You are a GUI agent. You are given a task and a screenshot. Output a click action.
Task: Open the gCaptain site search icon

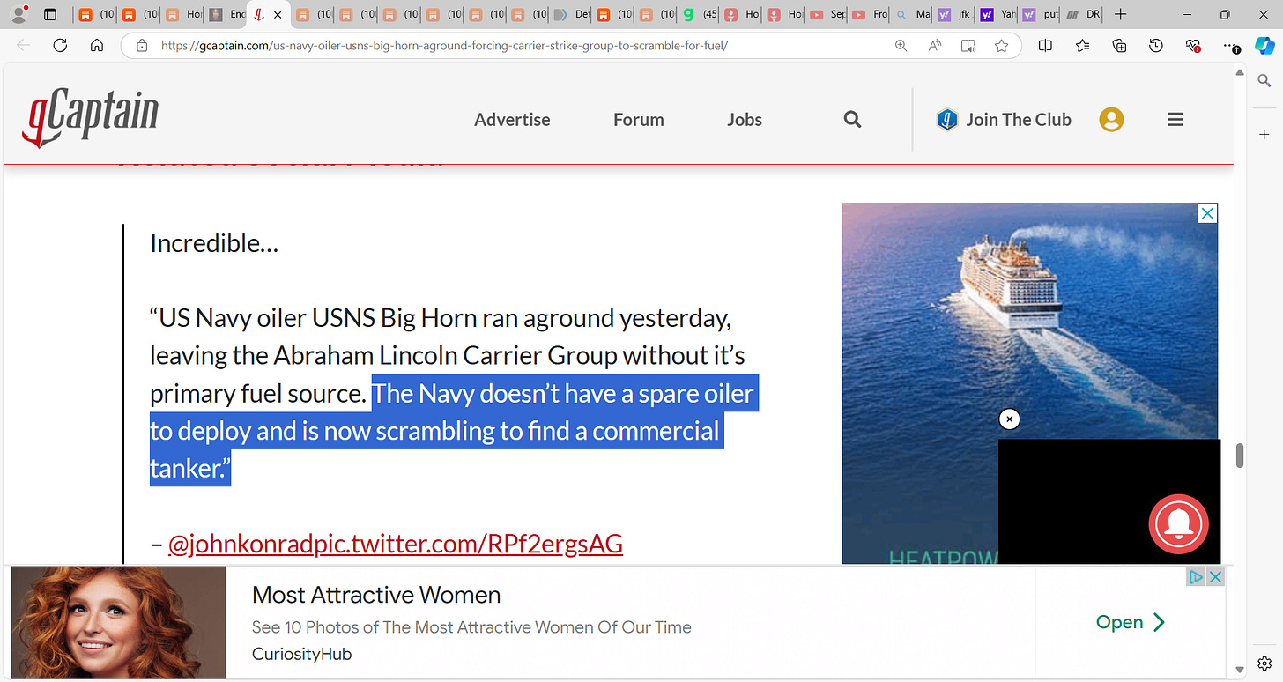pyautogui.click(x=852, y=119)
